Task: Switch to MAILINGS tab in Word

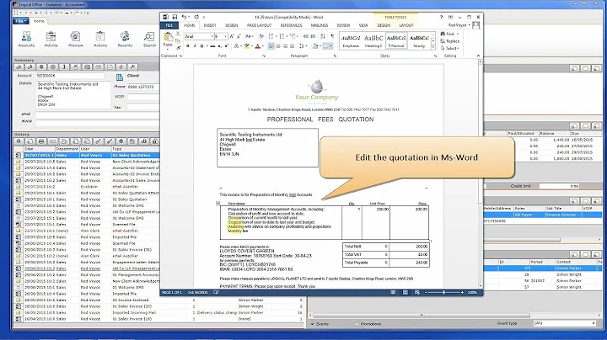Action: tap(320, 25)
